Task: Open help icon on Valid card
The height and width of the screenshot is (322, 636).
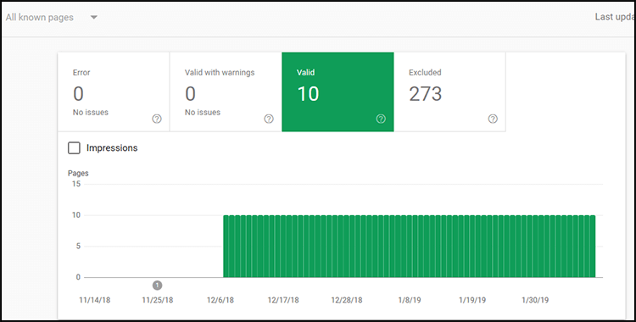Action: (x=381, y=119)
